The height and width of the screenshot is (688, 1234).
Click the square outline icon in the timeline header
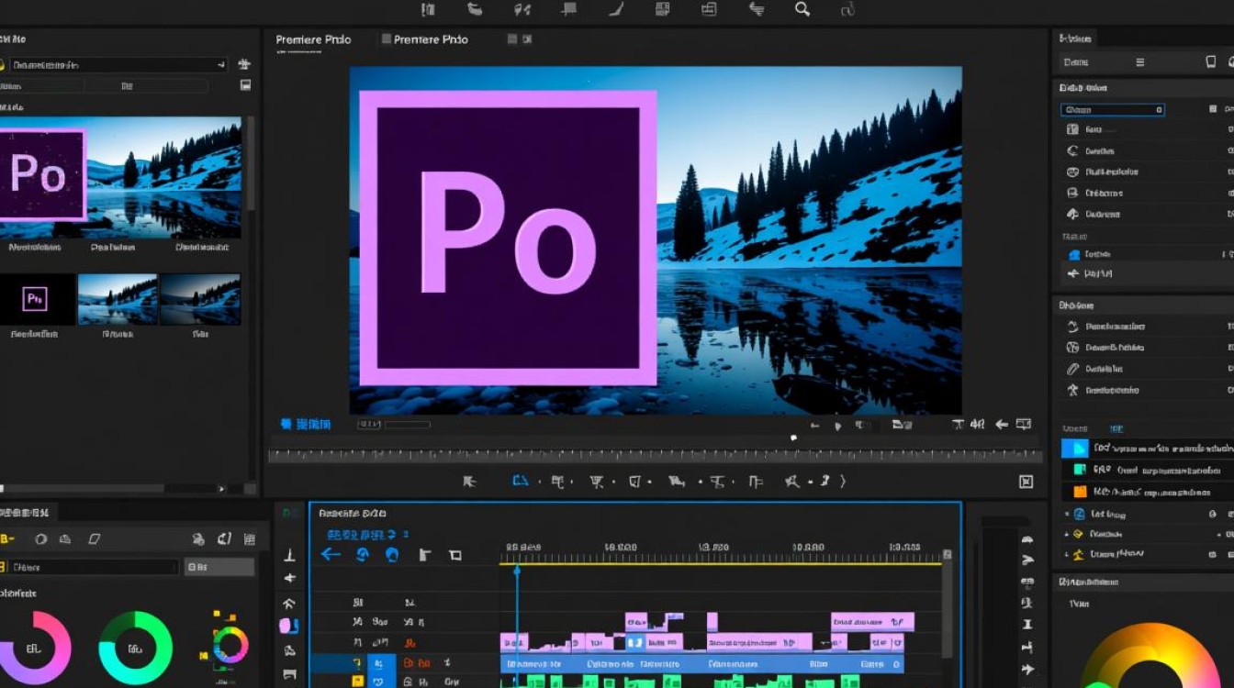pyautogui.click(x=454, y=555)
